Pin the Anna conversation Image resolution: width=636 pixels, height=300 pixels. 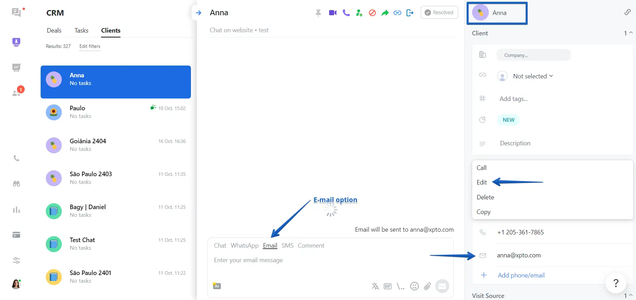[318, 13]
